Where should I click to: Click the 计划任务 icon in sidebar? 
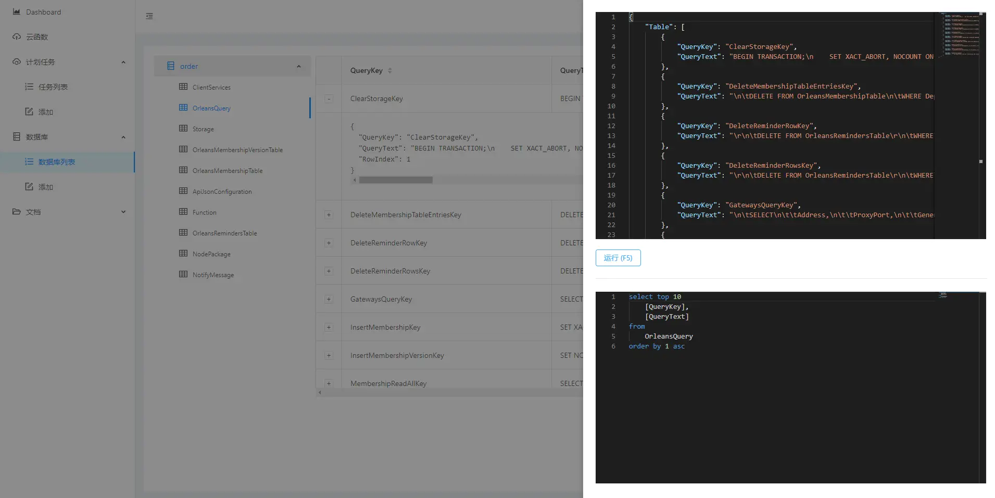pyautogui.click(x=17, y=62)
